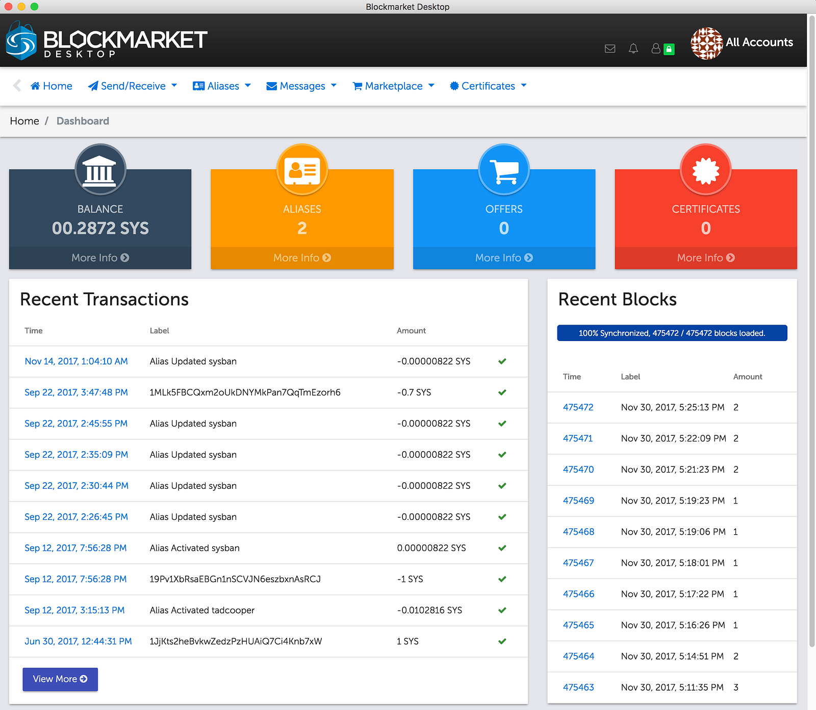Viewport: 816px width, 710px height.
Task: Open the Messages dropdown menu
Action: click(x=301, y=86)
